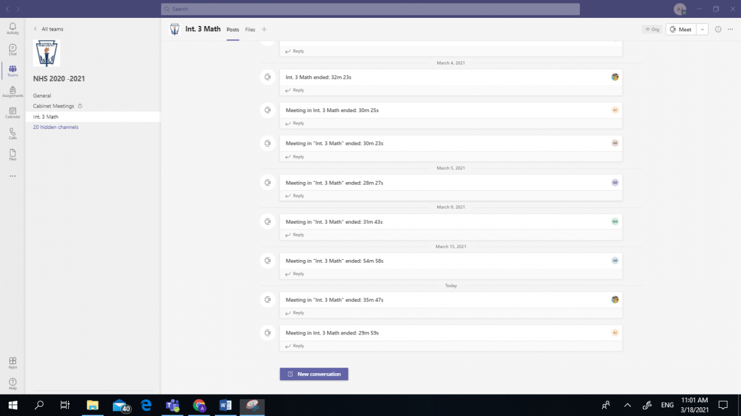Click the meeting icon beside 'ended: 30m 25s'
The height and width of the screenshot is (416, 741).
[x=267, y=110]
